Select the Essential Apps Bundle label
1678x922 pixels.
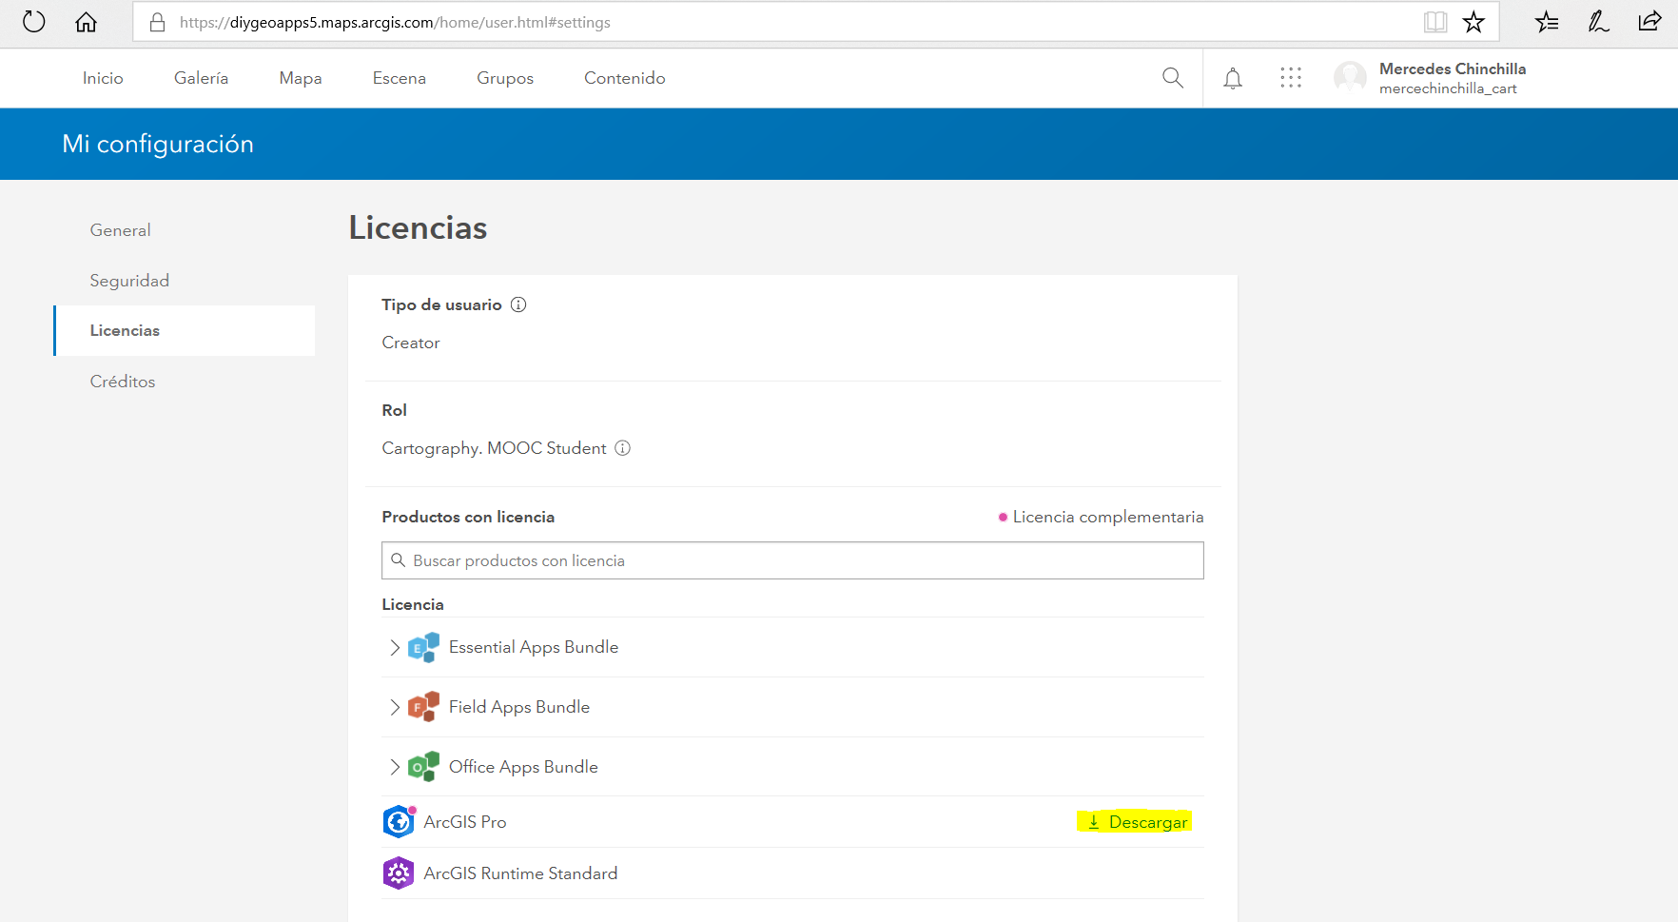(534, 647)
